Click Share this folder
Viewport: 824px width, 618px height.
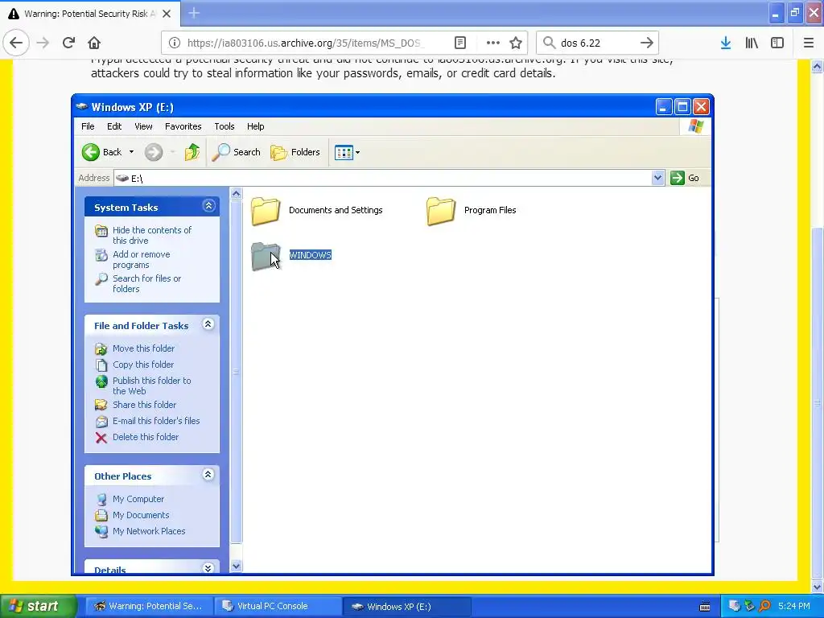pyautogui.click(x=145, y=406)
